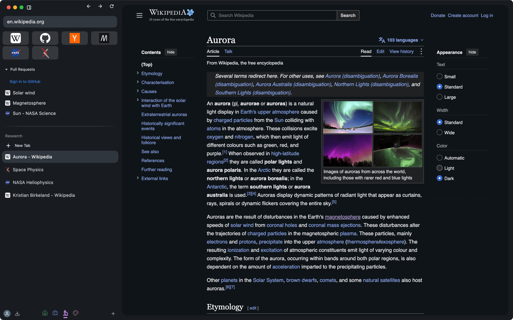
Task: Expand External links section in contents
Action: click(x=138, y=178)
